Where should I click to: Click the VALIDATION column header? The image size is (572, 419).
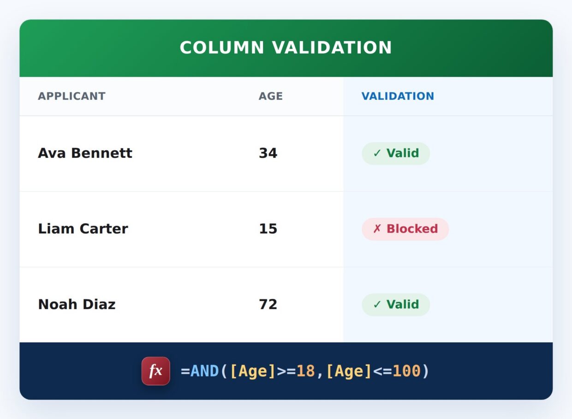click(398, 96)
